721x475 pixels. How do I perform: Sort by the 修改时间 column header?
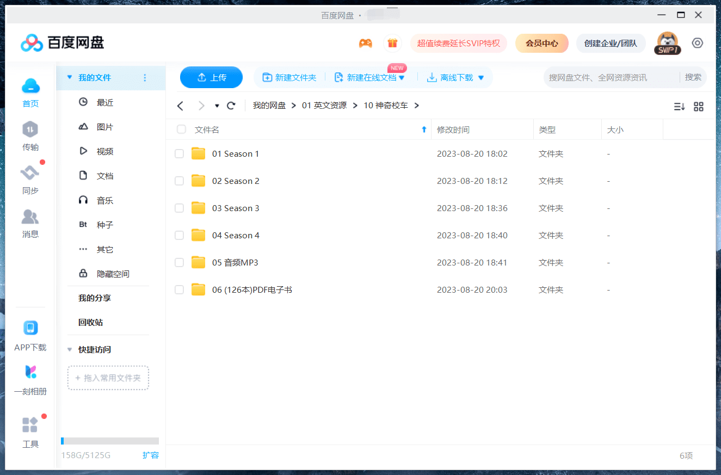(x=453, y=129)
